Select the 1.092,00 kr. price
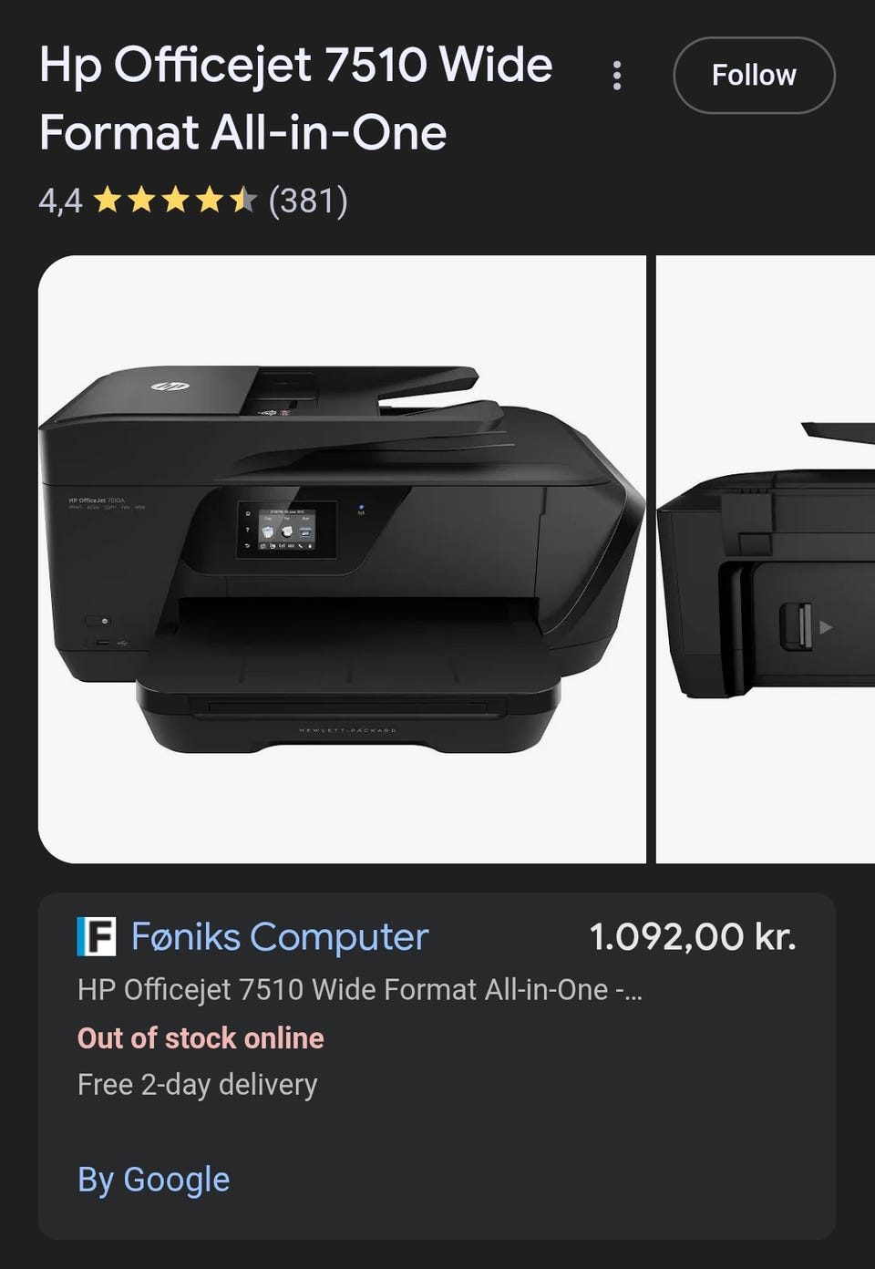The height and width of the screenshot is (1269, 875). point(693,937)
